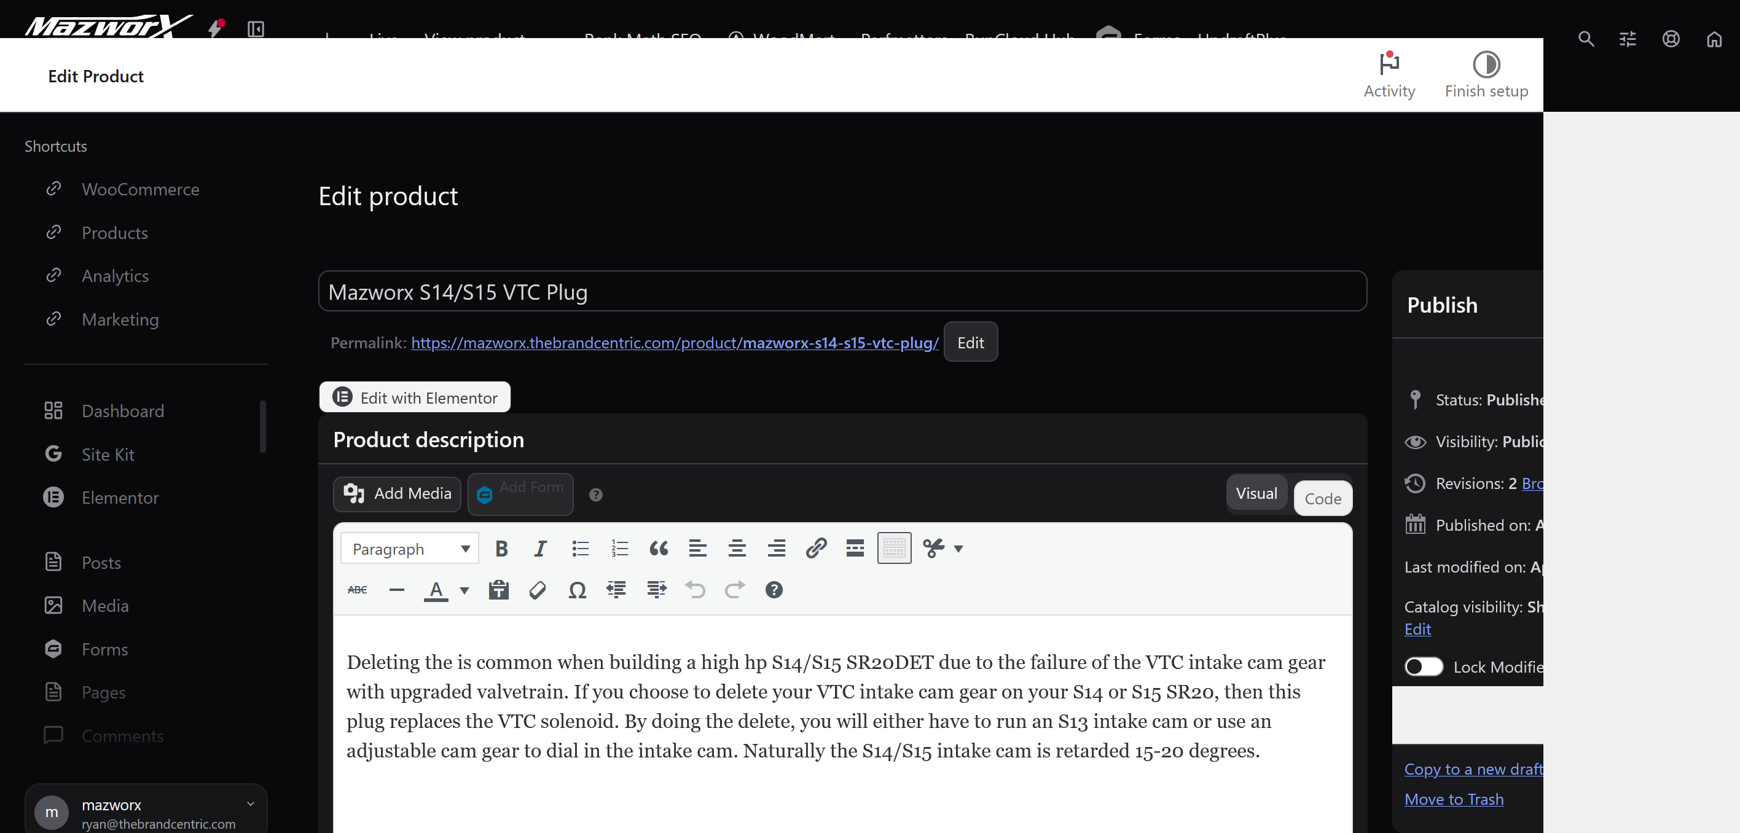Open the product permalink URL
The width and height of the screenshot is (1740, 833).
(675, 343)
